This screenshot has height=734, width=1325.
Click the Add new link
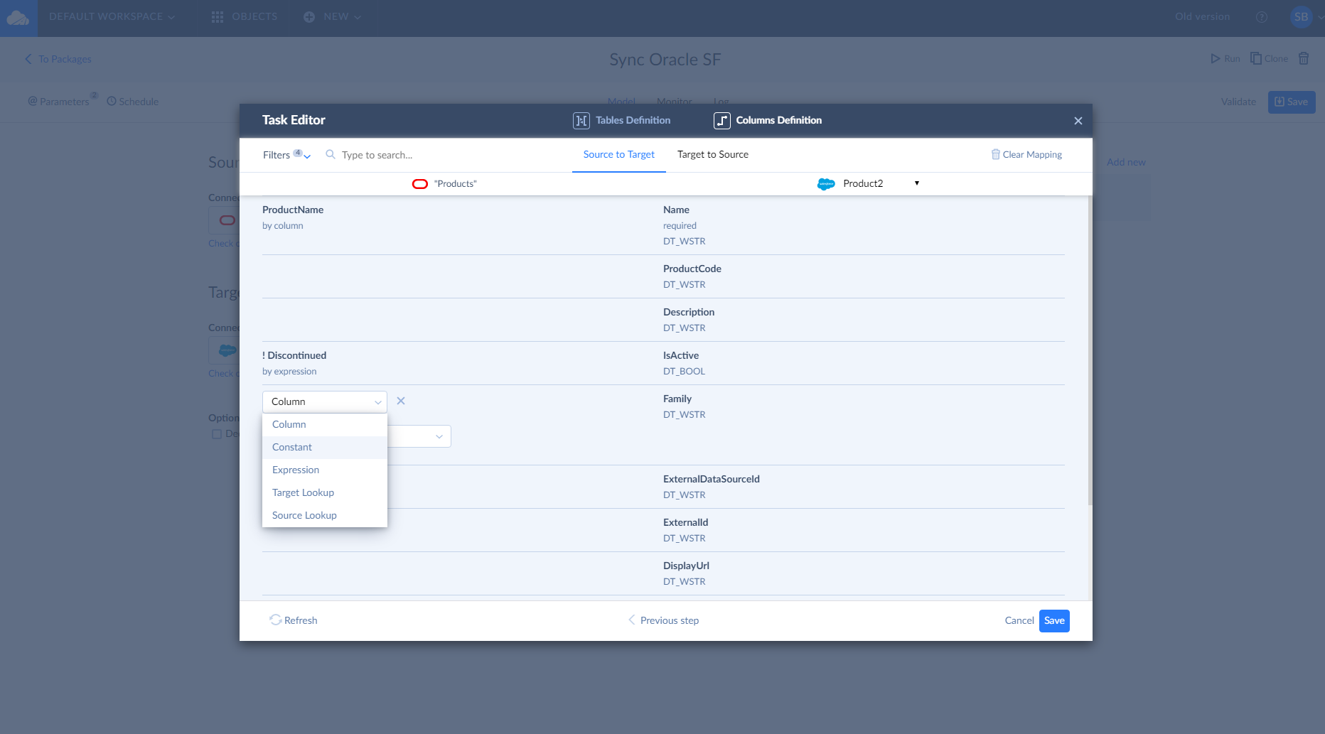pyautogui.click(x=1126, y=162)
